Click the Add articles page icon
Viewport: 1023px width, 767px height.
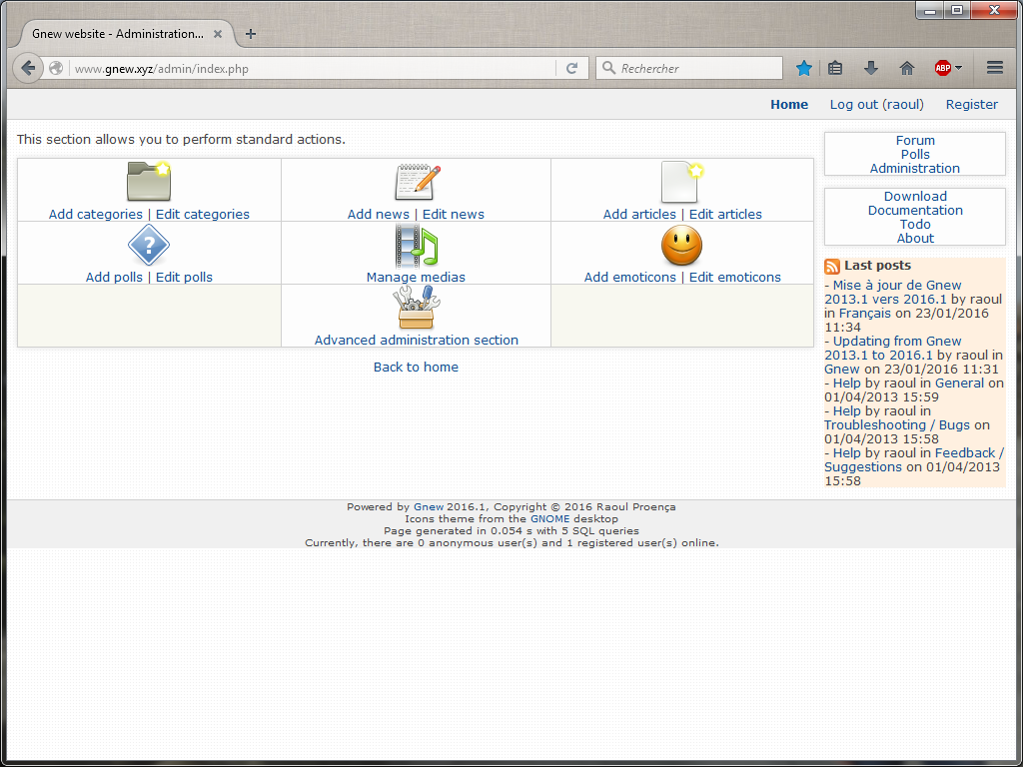click(681, 182)
